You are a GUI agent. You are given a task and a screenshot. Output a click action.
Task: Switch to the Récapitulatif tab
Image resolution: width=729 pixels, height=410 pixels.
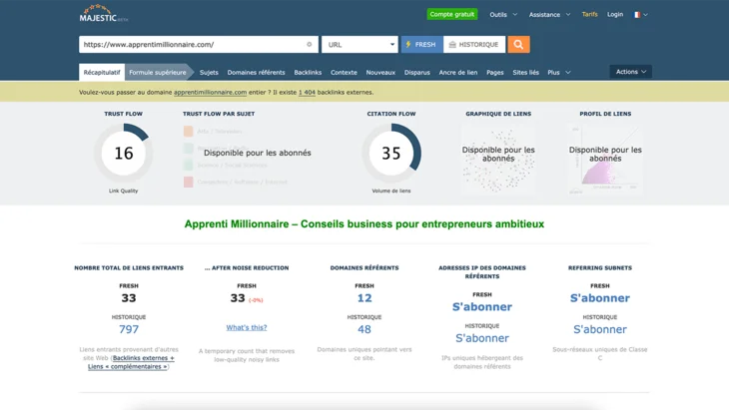point(102,73)
